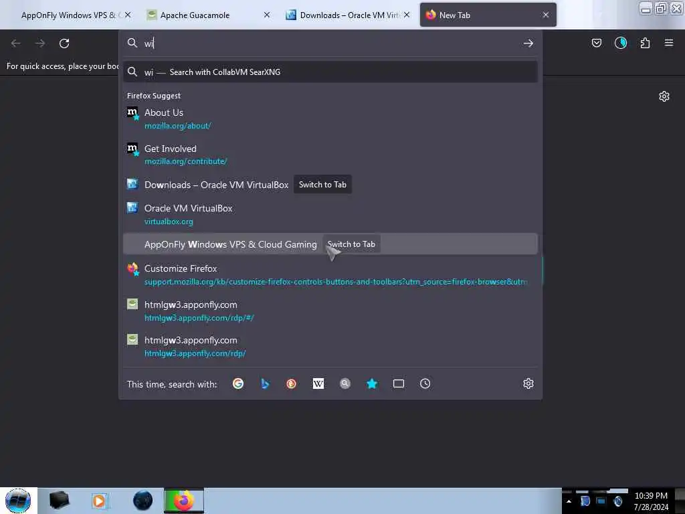Open the extensions puzzle piece icon
This screenshot has width=685, height=514.
[x=645, y=43]
